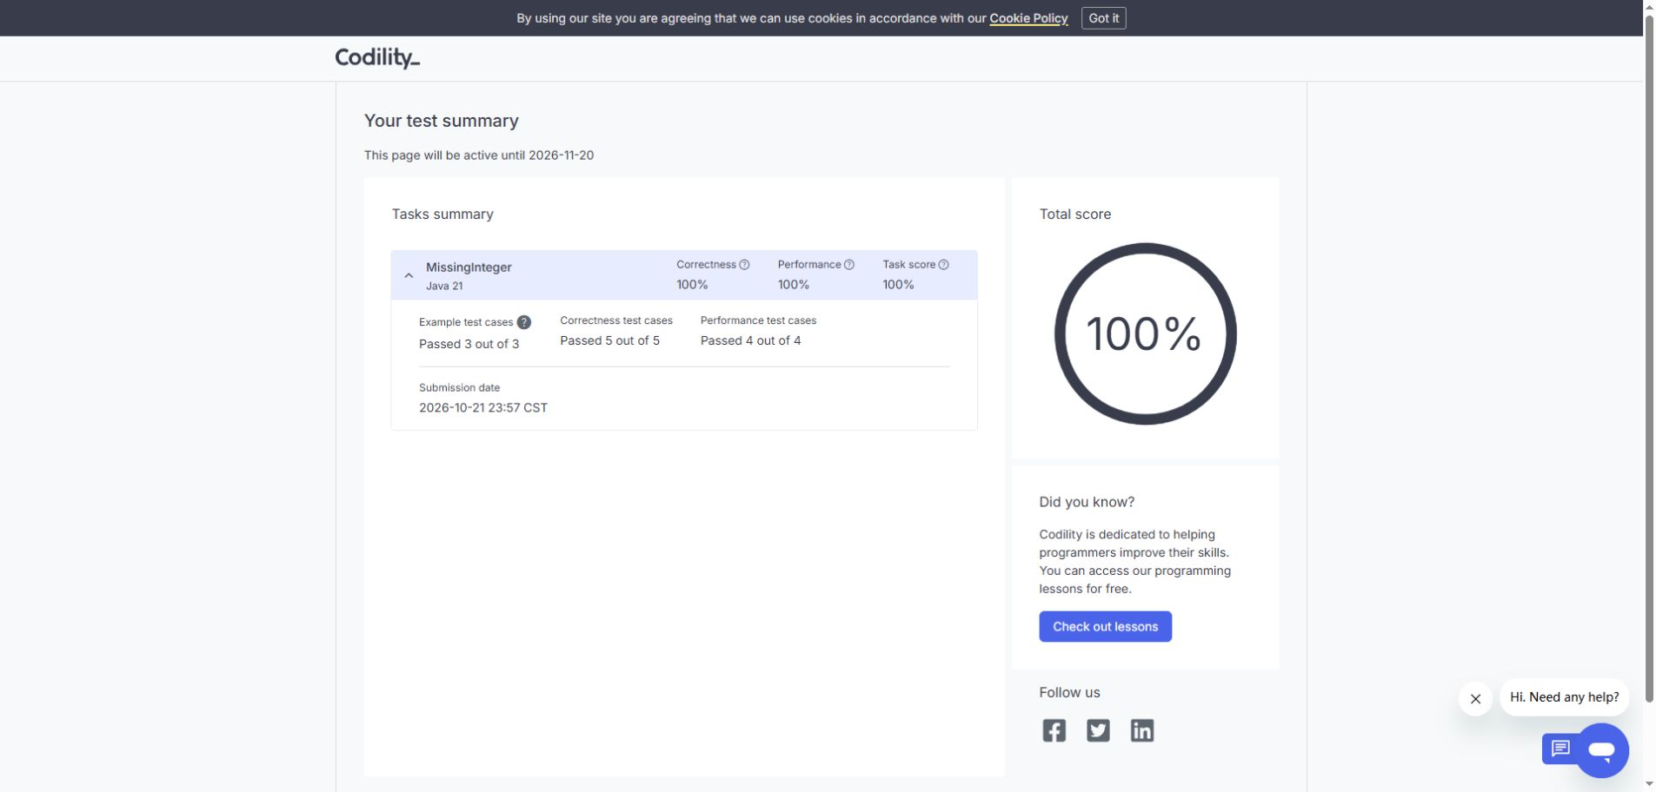Click the MissingInteger task name

[469, 267]
